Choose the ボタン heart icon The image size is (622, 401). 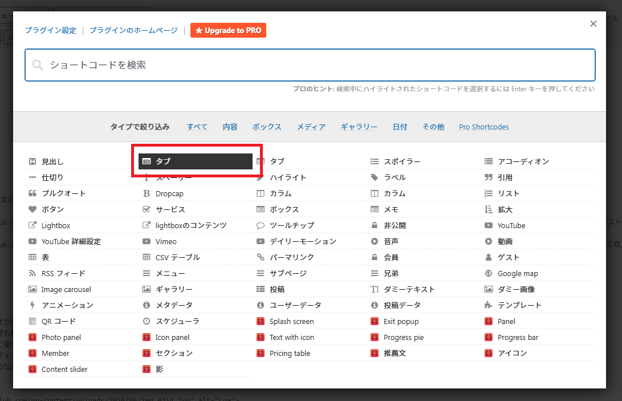[x=32, y=209]
